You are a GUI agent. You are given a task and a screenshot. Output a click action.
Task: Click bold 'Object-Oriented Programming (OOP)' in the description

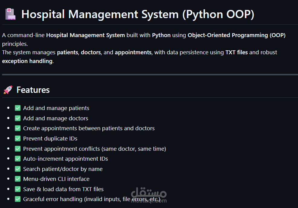tap(237, 35)
